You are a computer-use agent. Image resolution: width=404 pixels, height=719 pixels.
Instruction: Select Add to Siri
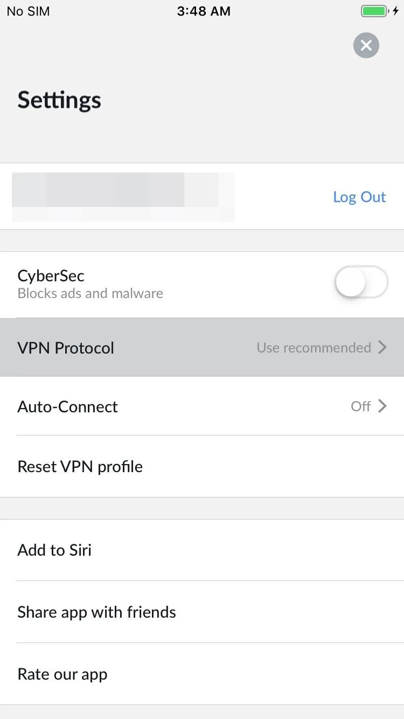[x=202, y=550]
